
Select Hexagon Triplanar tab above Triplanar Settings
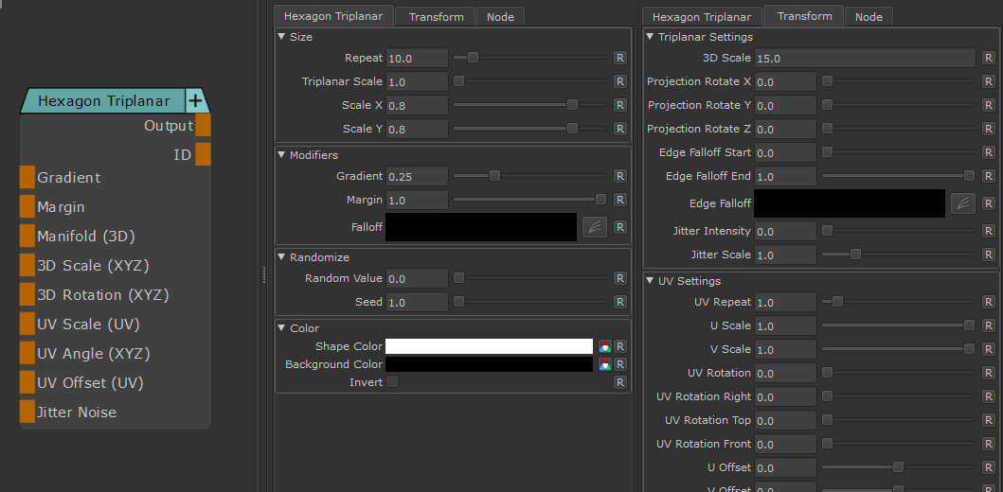[702, 17]
